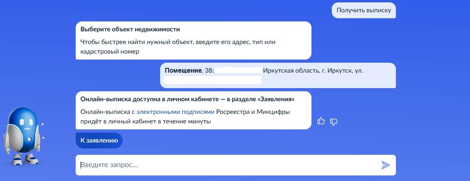This screenshot has height=181, width=470.
Task: Click the thumbs down feedback icon
Action: tap(334, 121)
